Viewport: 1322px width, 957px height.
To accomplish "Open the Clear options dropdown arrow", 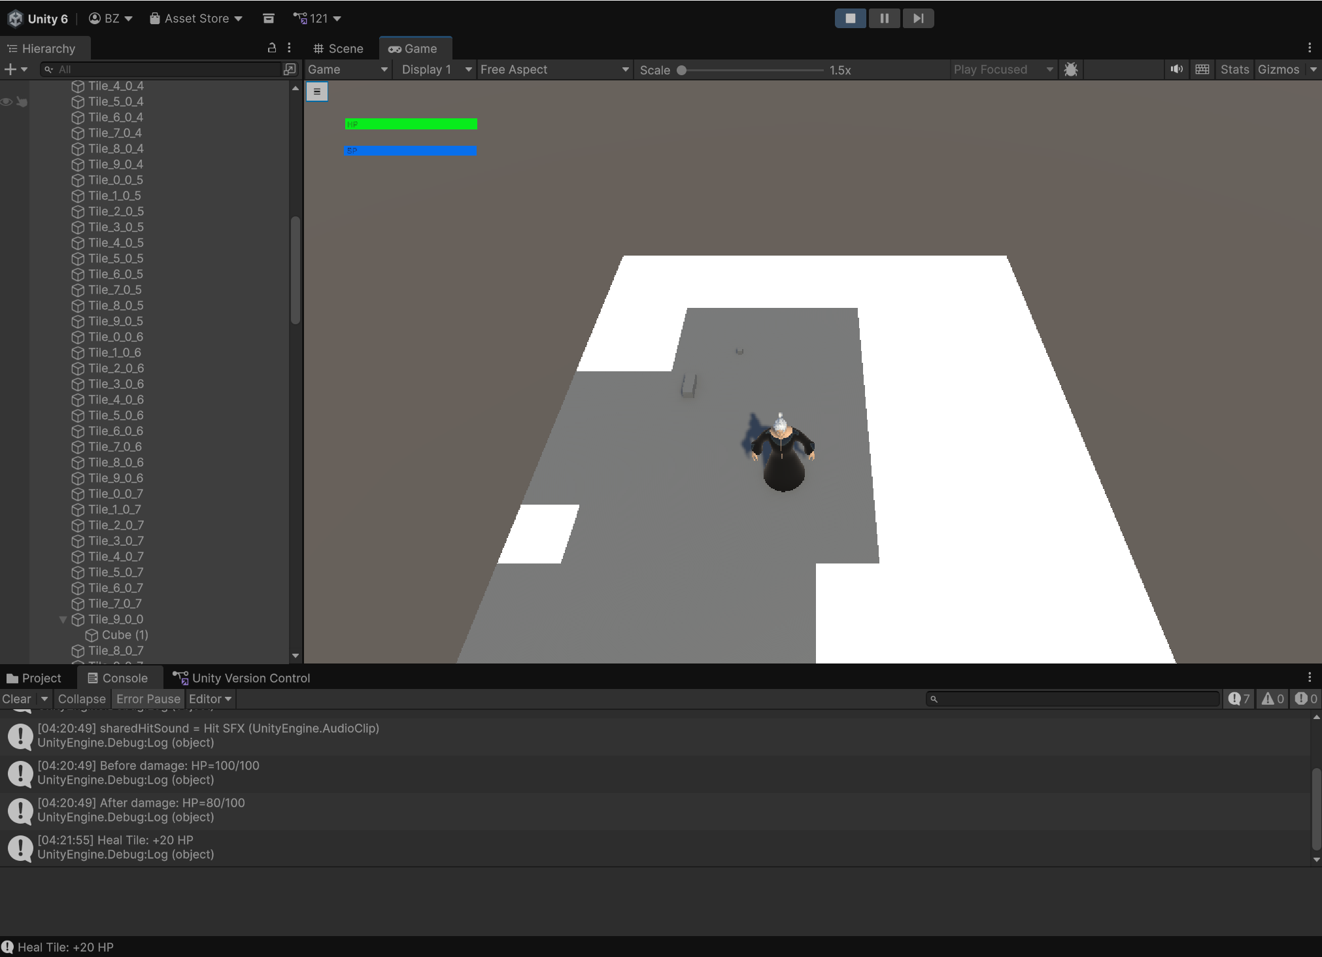I will [44, 699].
